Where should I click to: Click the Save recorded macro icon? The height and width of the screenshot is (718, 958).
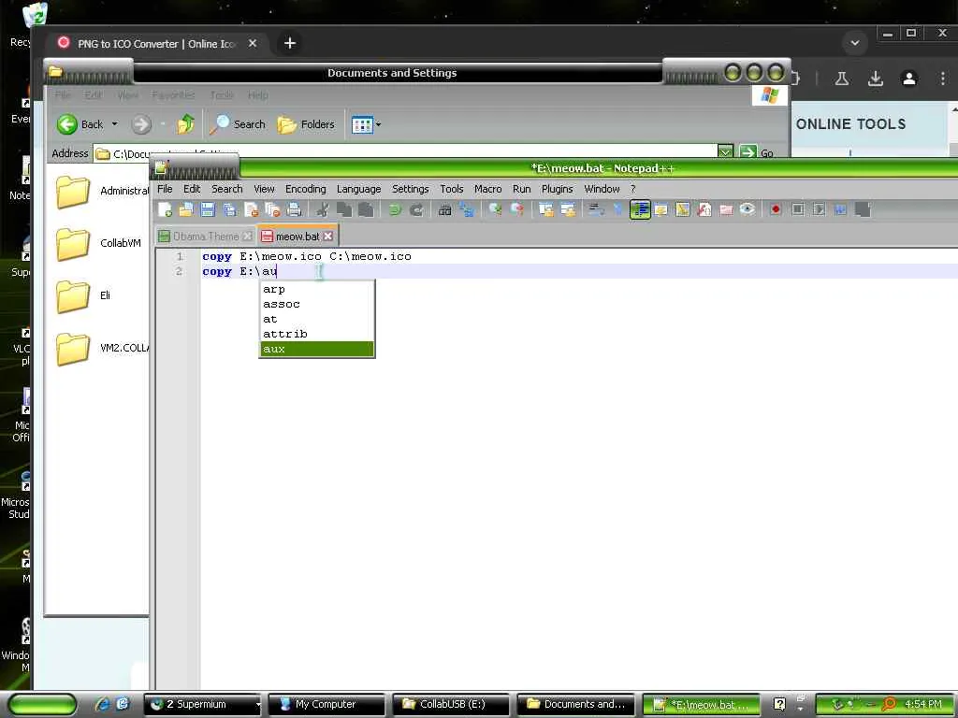[863, 210]
